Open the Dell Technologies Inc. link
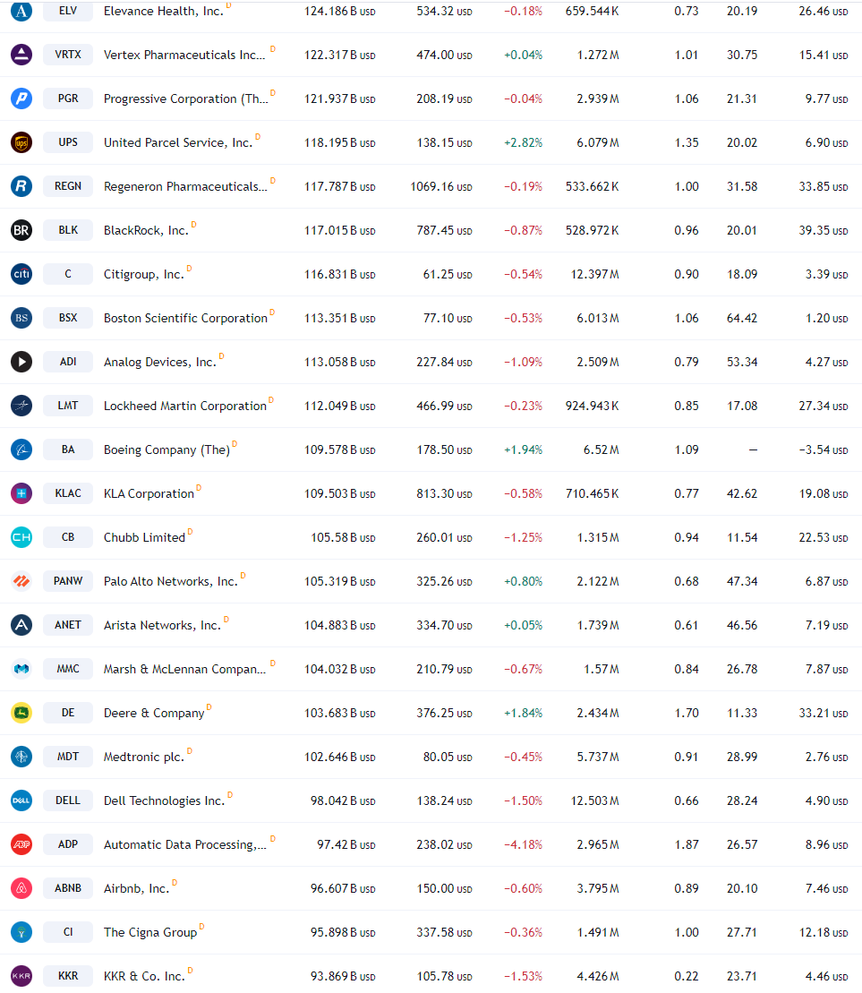Image resolution: width=862 pixels, height=993 pixels. [164, 801]
